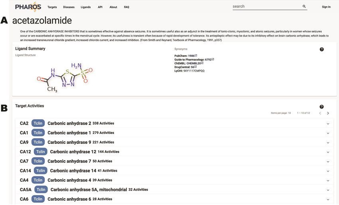Open Guide to Pharmacology external link icon
Screen dimensions: 339x205
213,59
